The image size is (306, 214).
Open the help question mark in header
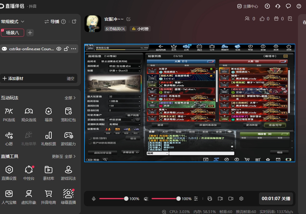pyautogui.click(x=299, y=6)
